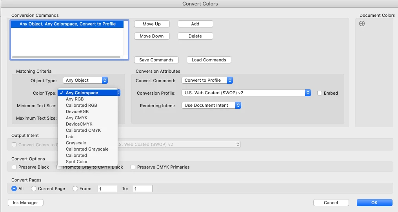The image size is (398, 212).
Task: Choose Calibrated Grayscale color type
Action: (88, 149)
